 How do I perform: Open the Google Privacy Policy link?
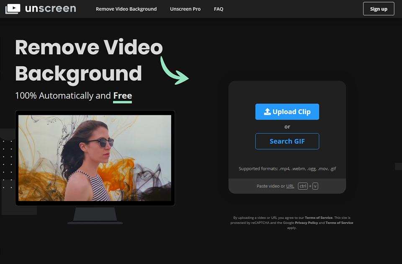[307, 223]
